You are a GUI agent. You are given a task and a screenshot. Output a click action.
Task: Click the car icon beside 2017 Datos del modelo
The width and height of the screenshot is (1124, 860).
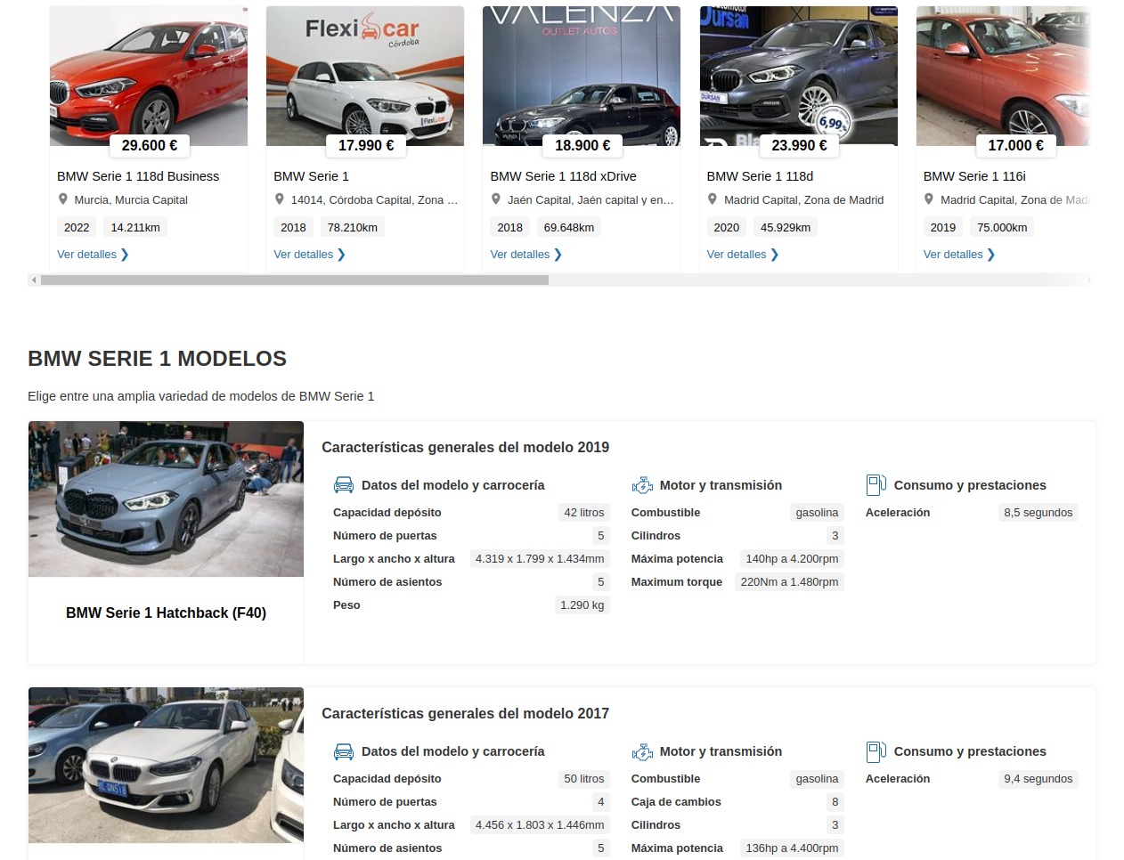click(x=343, y=751)
